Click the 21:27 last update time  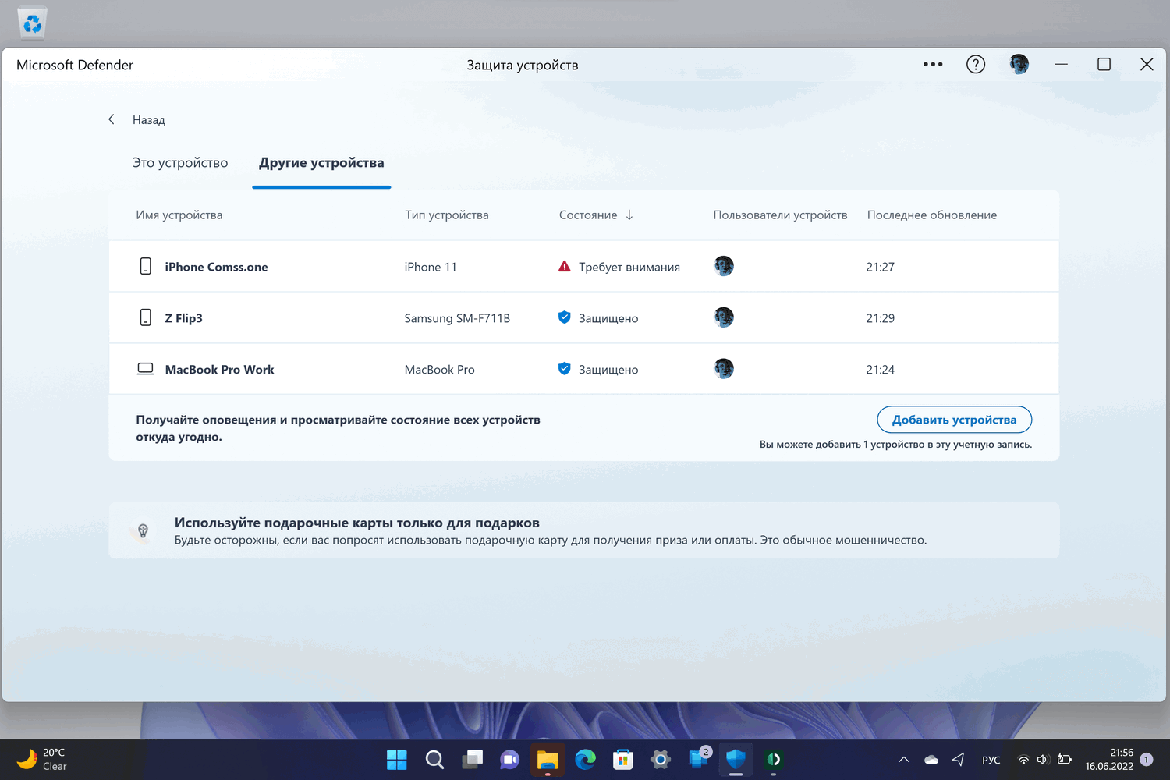tap(881, 267)
